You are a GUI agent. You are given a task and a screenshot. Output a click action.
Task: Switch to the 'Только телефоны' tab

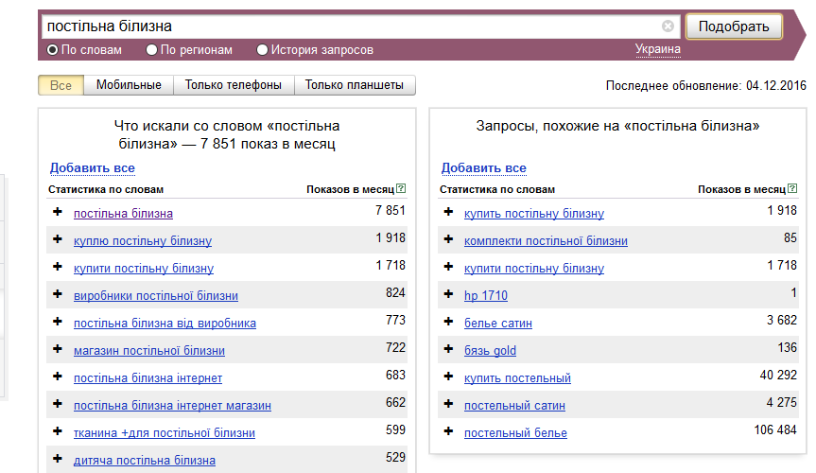[234, 85]
